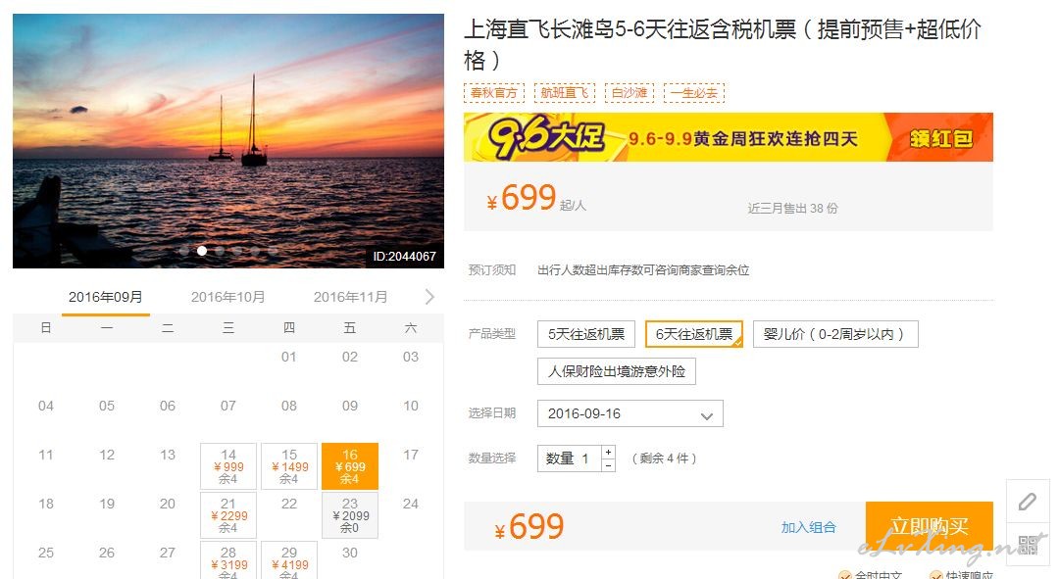Image resolution: width=1058 pixels, height=579 pixels.
Task: Decrease quantity with minus stepper
Action: coord(609,465)
